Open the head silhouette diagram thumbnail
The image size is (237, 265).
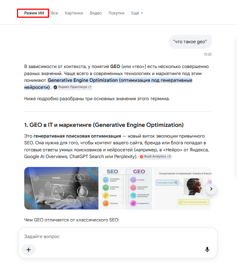[182, 188]
